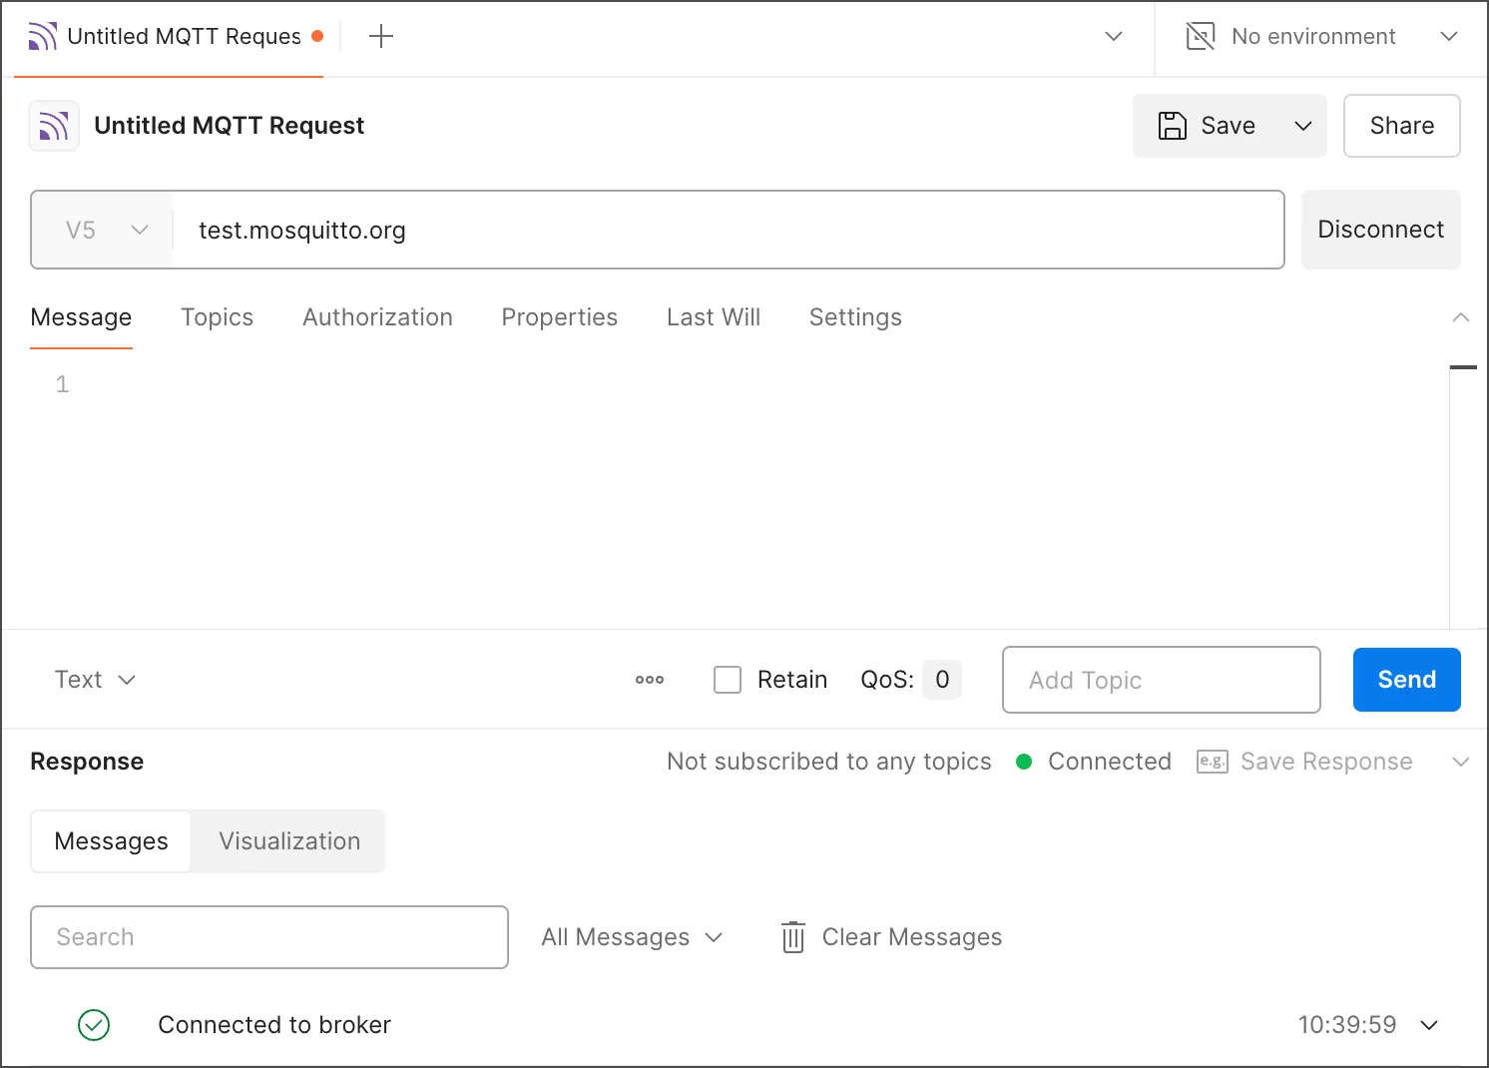1489x1068 pixels.
Task: Select the Last Will tab
Action: tap(714, 317)
